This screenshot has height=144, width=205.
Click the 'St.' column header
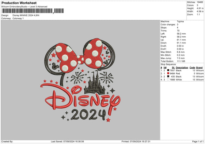173,68
